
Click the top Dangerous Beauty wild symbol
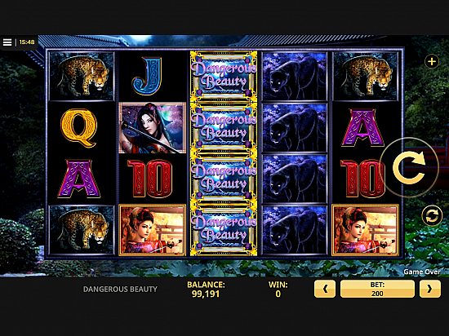[x=224, y=76]
